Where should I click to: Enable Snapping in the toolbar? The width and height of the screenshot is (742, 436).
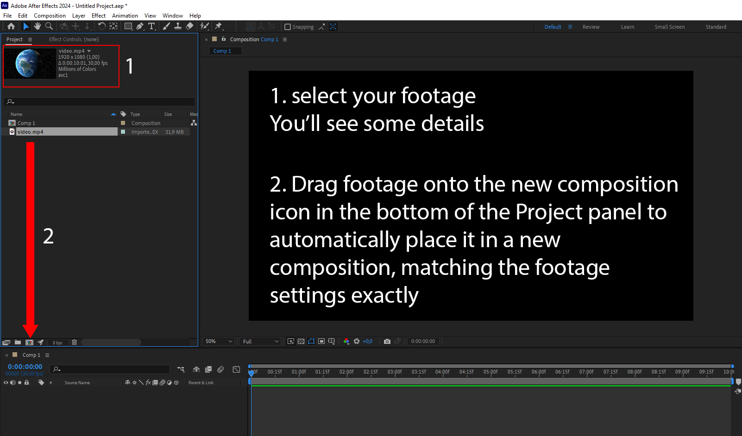click(x=288, y=26)
